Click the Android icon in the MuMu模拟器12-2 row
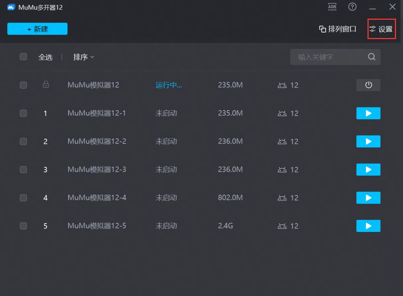Viewport: 403px width, 296px height. click(x=282, y=141)
